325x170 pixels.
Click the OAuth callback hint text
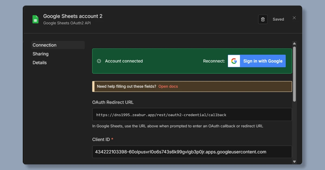(x=178, y=126)
